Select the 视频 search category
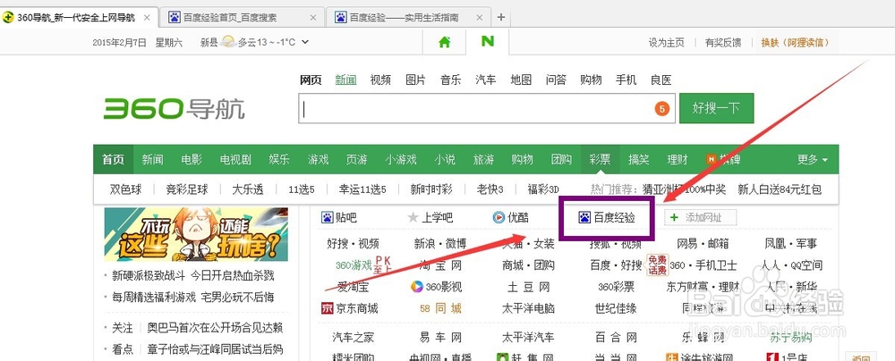The width and height of the screenshot is (895, 361). (380, 80)
